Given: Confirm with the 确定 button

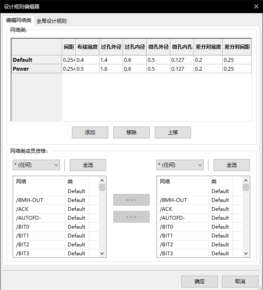Looking at the screenshot, I should pyautogui.click(x=200, y=282).
